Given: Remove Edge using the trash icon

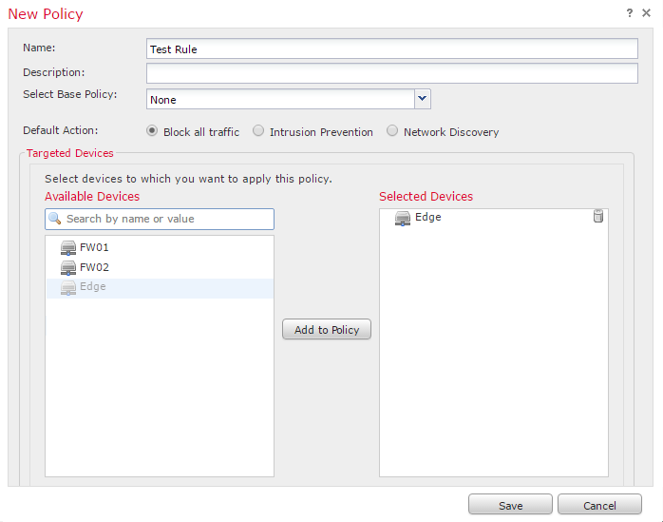Looking at the screenshot, I should click(x=597, y=216).
